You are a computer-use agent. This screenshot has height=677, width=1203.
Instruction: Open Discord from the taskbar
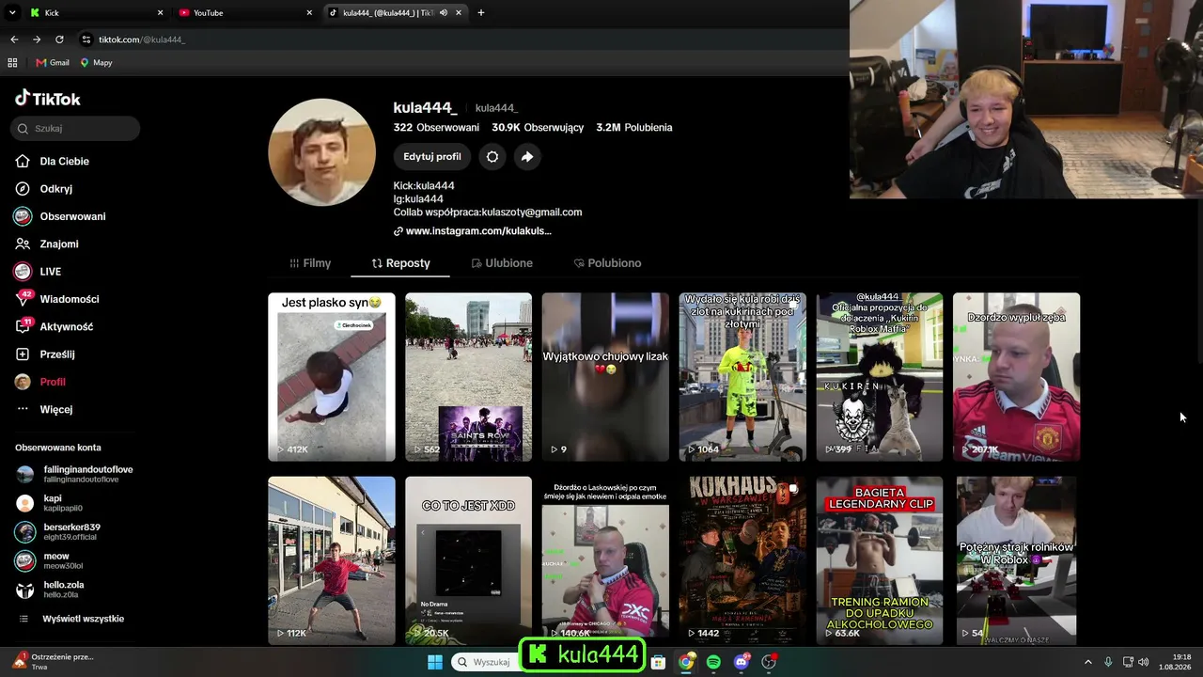tap(742, 662)
